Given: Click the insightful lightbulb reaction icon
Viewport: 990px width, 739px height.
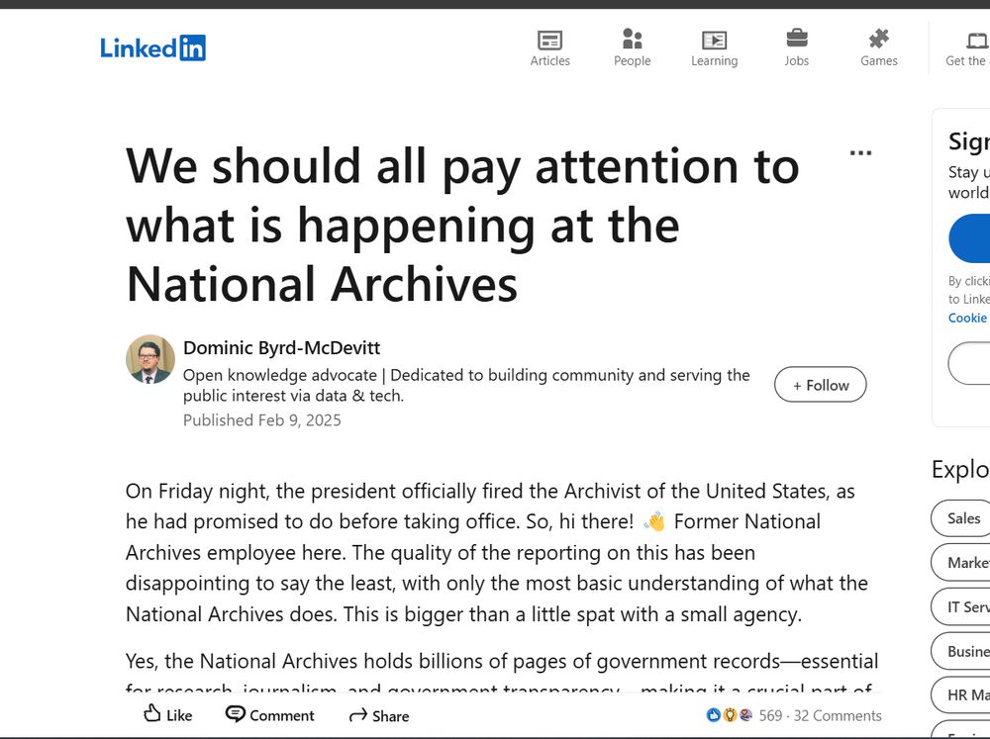Looking at the screenshot, I should click(x=730, y=715).
